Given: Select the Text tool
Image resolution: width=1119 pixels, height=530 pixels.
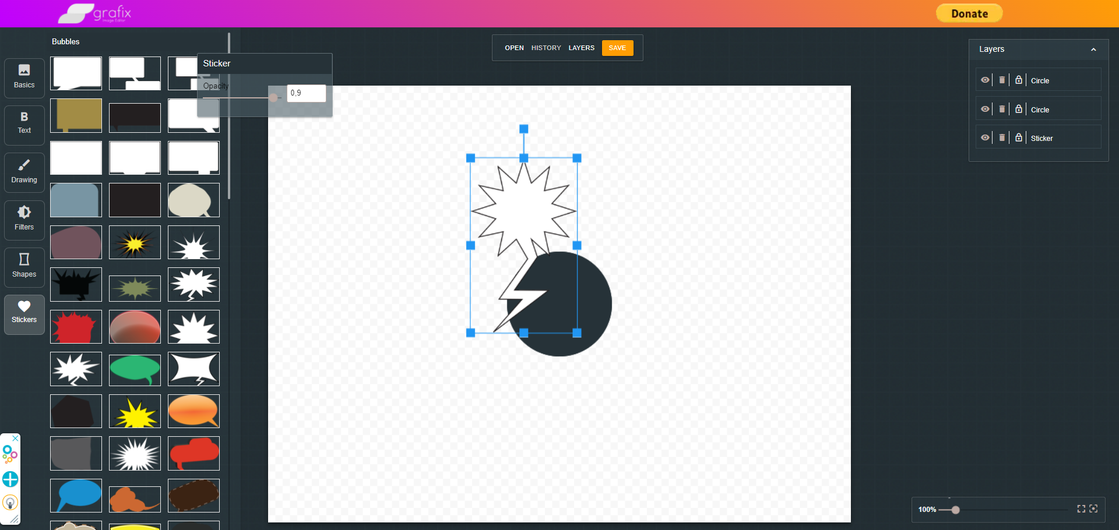Looking at the screenshot, I should (24, 125).
